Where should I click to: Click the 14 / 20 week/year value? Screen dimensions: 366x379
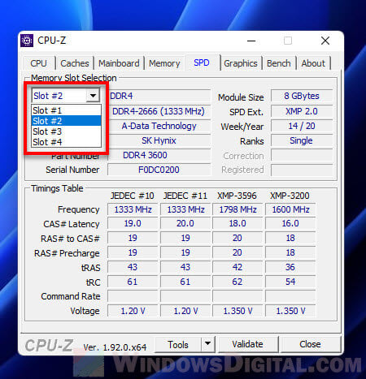tap(302, 126)
